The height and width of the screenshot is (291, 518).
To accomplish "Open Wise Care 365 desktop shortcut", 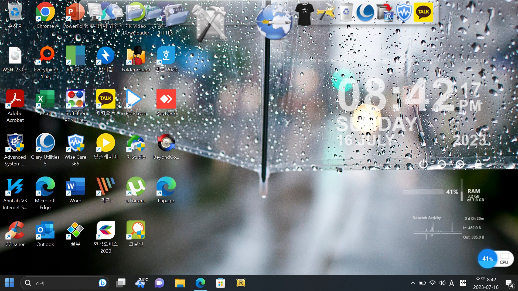I will coord(75,150).
